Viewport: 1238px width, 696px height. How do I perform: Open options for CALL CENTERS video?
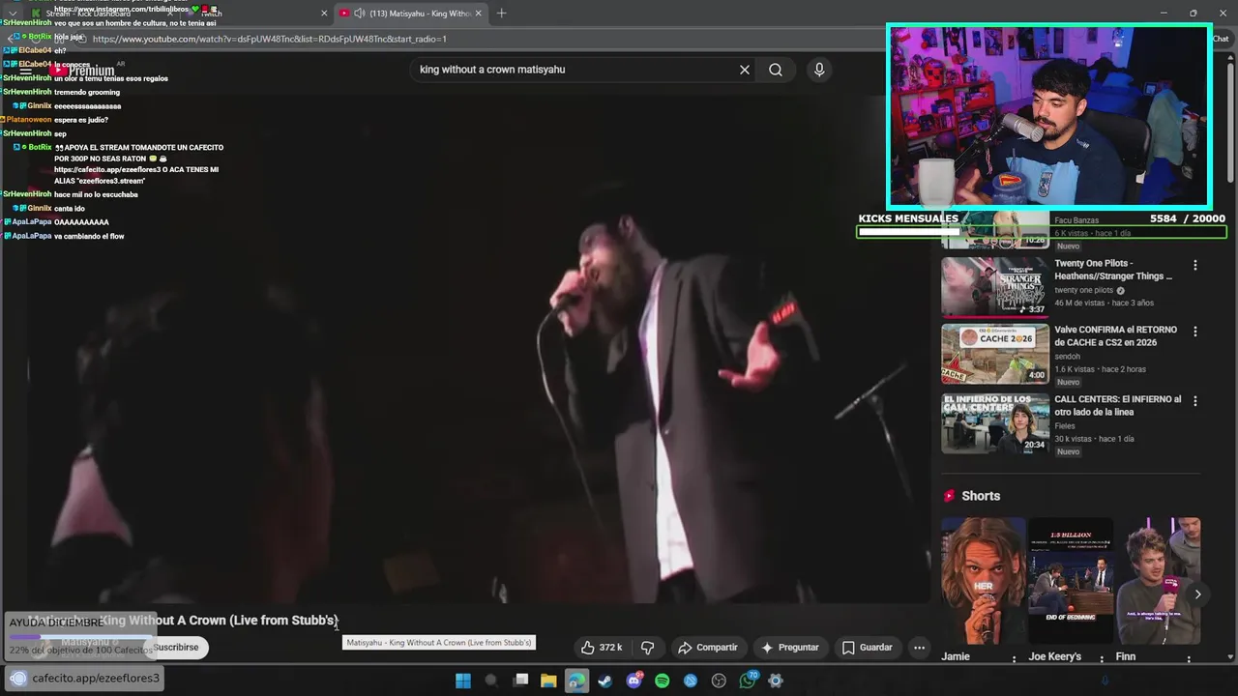point(1195,401)
